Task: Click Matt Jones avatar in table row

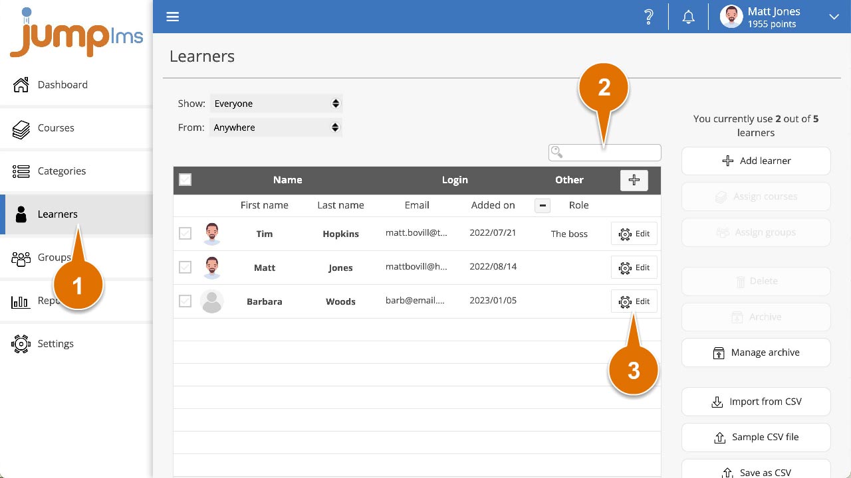Action: coord(212,268)
